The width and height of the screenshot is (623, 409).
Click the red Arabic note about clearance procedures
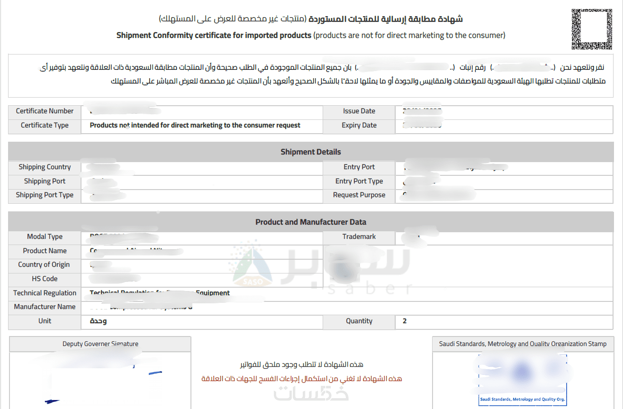pyautogui.click(x=302, y=379)
